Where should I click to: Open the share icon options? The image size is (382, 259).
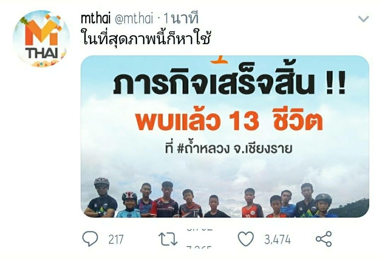click(324, 239)
